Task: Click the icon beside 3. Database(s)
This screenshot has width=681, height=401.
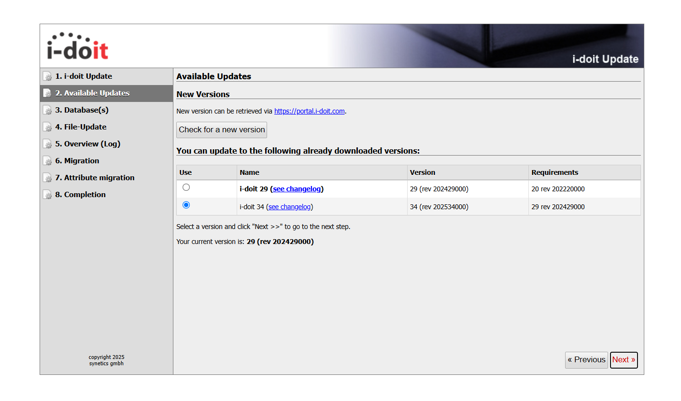Action: point(47,110)
